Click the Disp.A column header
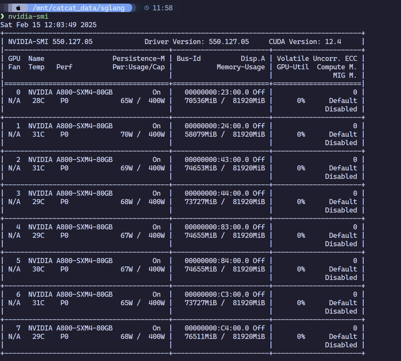This screenshot has width=401, height=361. [253, 58]
